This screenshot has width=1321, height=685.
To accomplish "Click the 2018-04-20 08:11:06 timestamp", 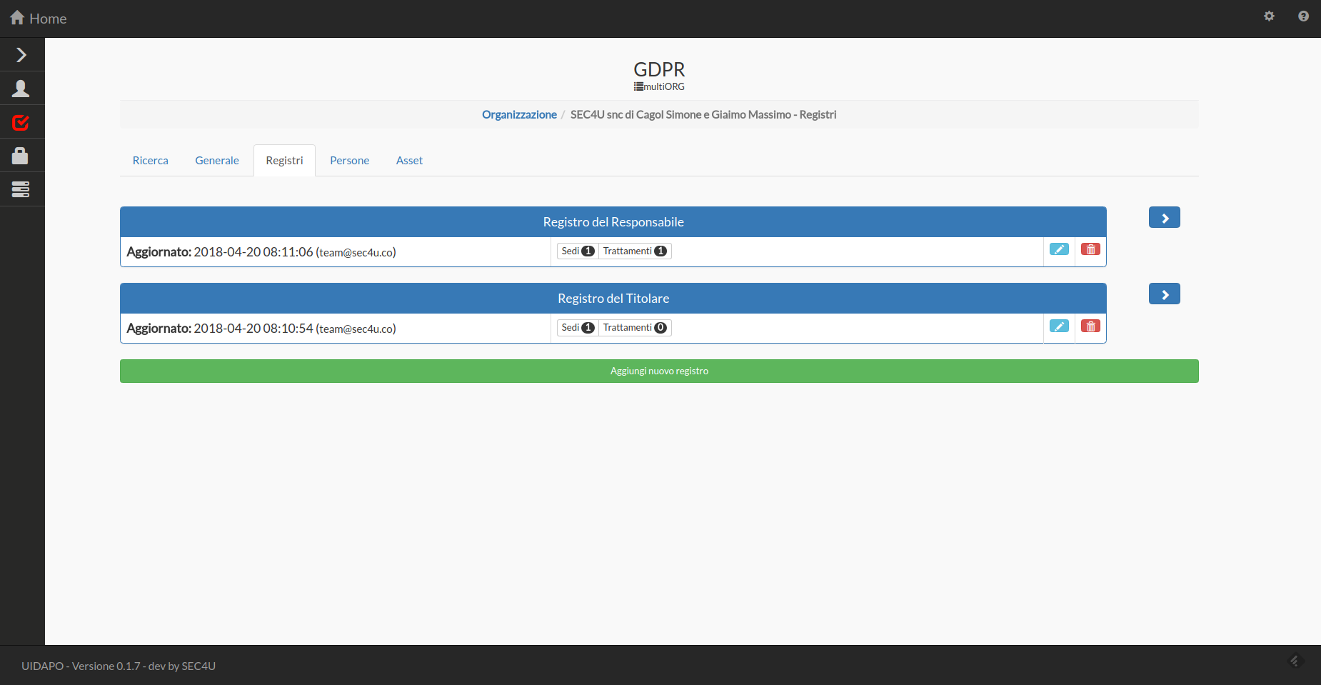I will tap(253, 252).
